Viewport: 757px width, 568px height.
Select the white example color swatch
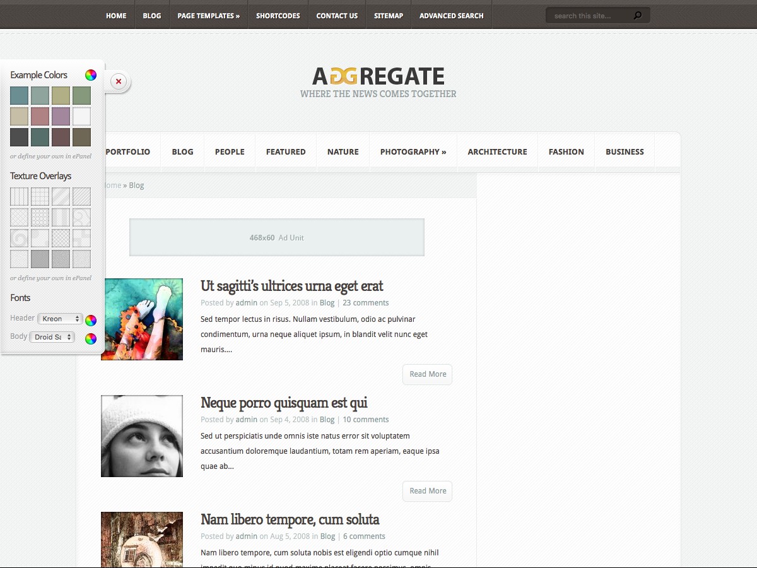pyautogui.click(x=81, y=117)
